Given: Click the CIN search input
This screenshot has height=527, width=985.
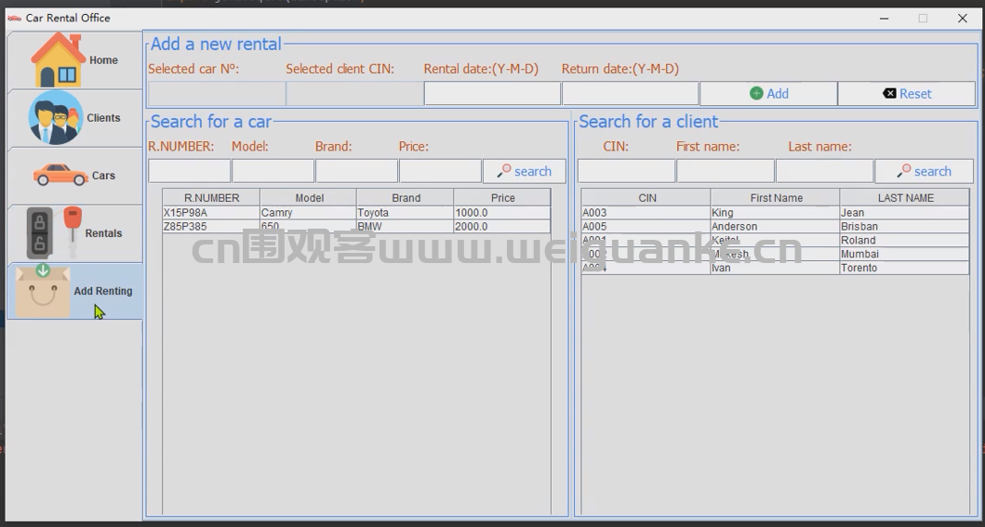Looking at the screenshot, I should pyautogui.click(x=626, y=171).
